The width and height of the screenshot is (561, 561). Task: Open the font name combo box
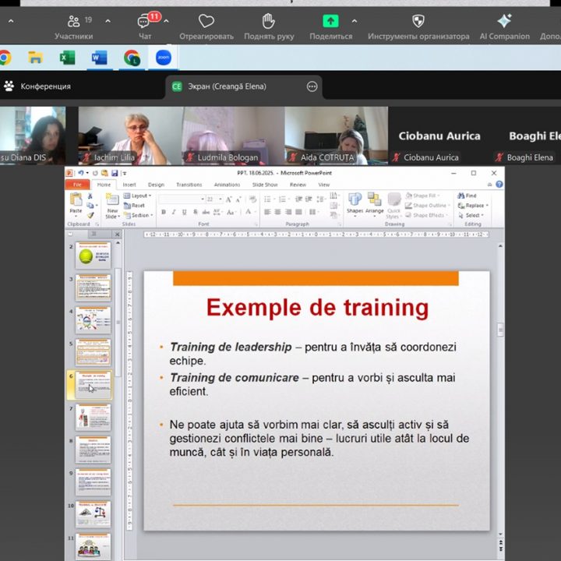click(x=182, y=199)
